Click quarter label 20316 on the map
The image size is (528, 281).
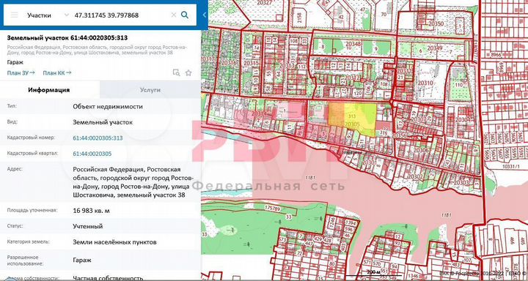click(x=230, y=63)
